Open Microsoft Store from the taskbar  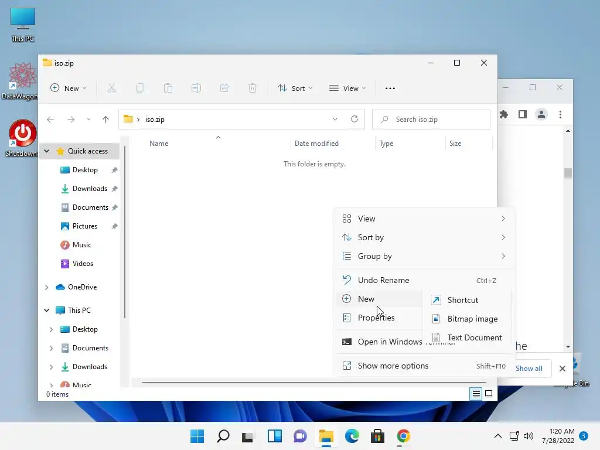coord(377,436)
